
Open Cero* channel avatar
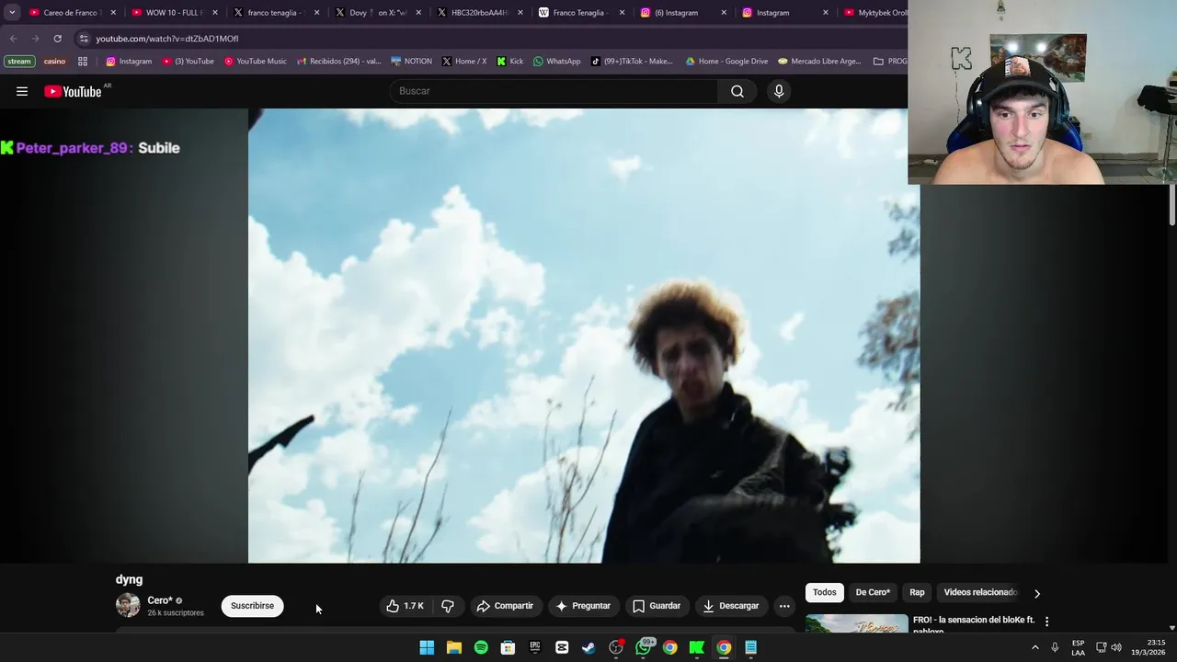click(128, 605)
